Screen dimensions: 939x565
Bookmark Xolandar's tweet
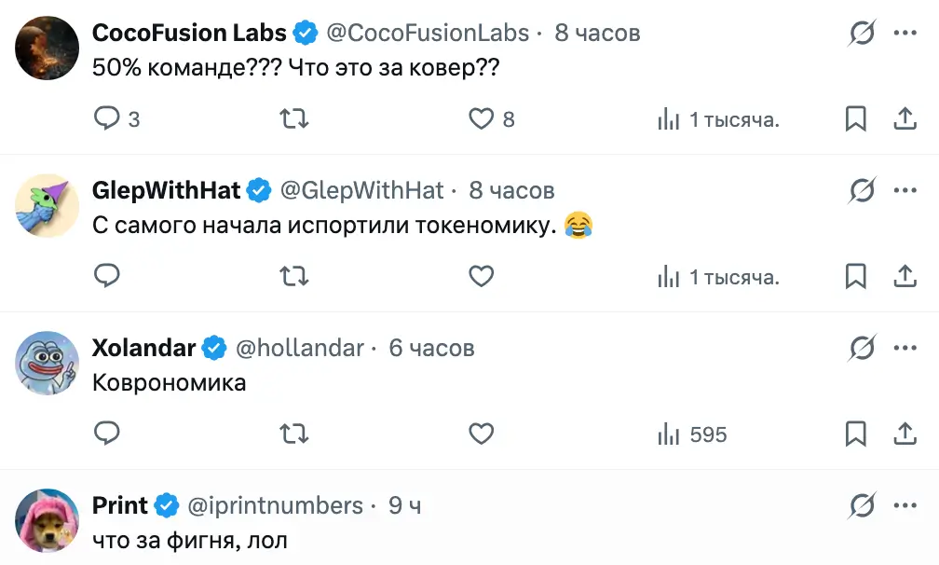point(855,434)
